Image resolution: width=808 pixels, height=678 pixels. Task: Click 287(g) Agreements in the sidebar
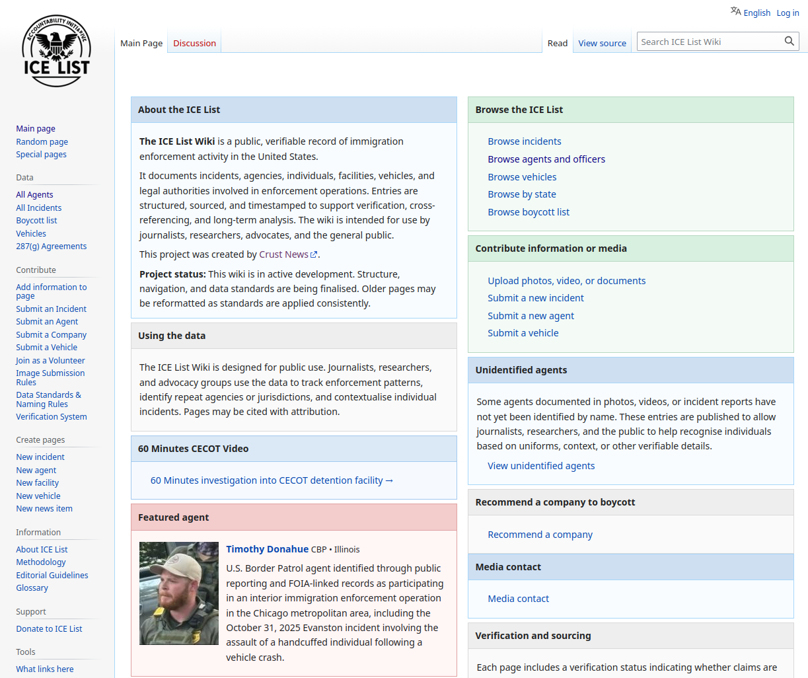(52, 246)
